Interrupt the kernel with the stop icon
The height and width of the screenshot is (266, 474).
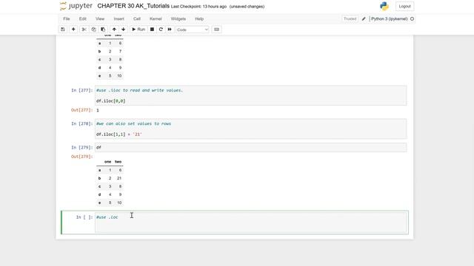152,30
